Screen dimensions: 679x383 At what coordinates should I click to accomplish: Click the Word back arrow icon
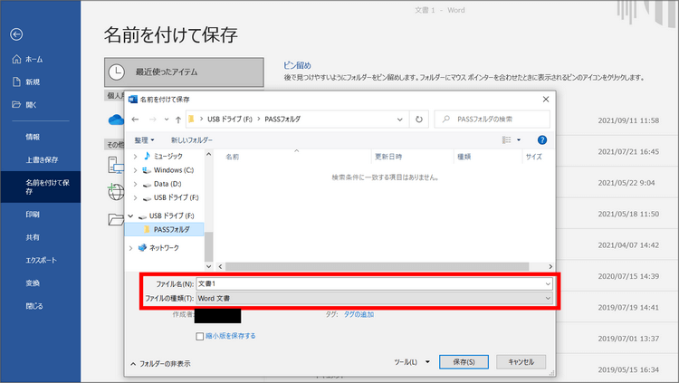point(15,34)
